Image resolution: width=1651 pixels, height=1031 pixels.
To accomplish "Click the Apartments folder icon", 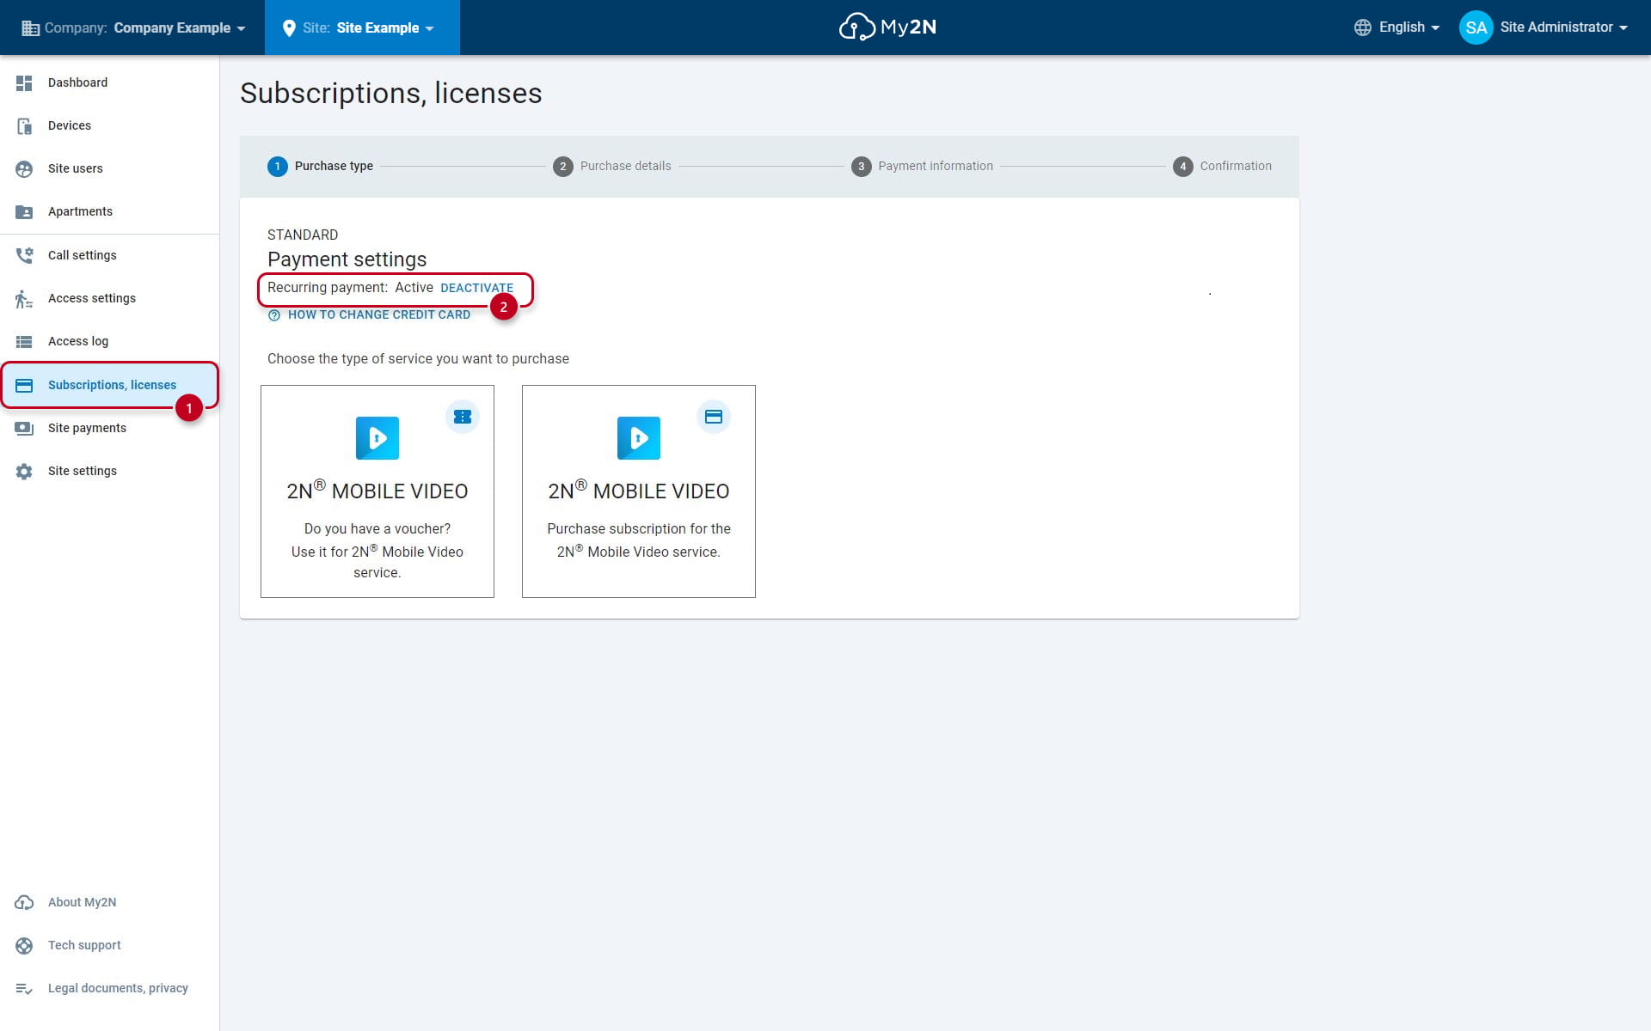I will (24, 211).
